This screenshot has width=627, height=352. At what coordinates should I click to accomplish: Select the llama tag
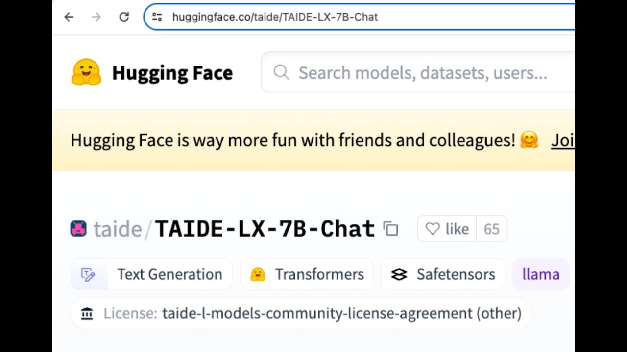tap(541, 274)
